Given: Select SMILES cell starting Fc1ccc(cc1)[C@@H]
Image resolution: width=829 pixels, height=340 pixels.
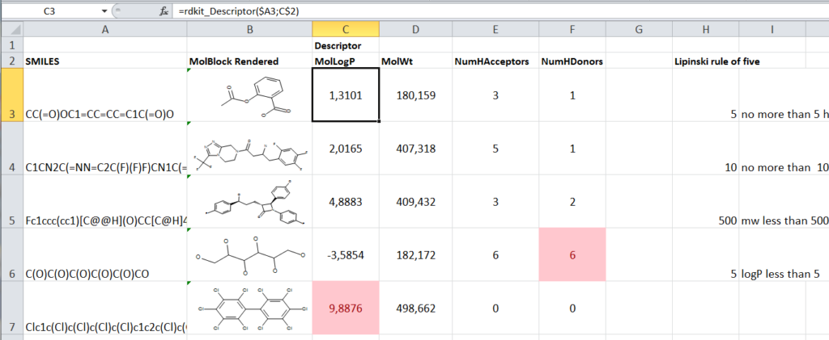Looking at the screenshot, I should pyautogui.click(x=104, y=201).
